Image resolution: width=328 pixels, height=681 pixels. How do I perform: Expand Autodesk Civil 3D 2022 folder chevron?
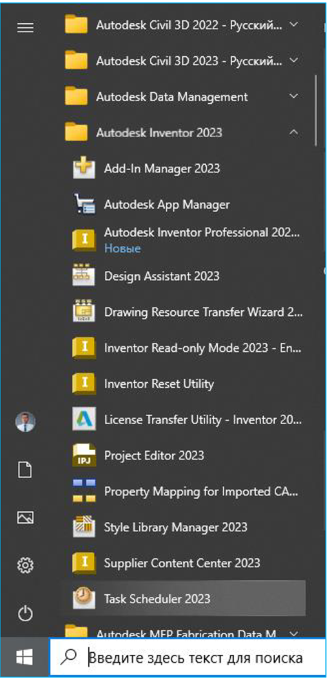294,25
